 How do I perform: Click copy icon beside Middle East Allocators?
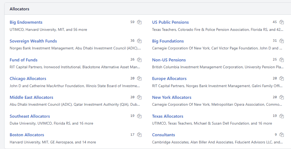point(139,97)
